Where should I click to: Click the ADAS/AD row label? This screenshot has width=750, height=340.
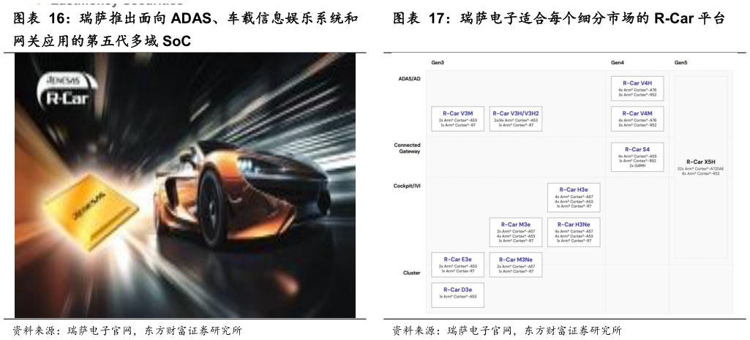[408, 78]
